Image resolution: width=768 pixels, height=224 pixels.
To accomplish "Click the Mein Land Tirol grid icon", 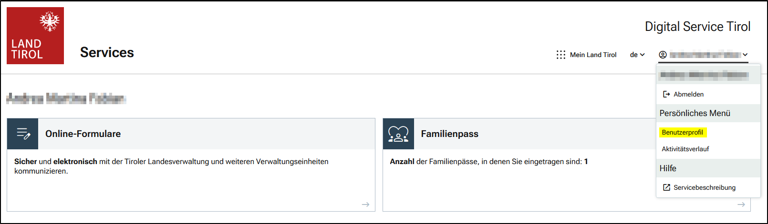I will [x=561, y=55].
